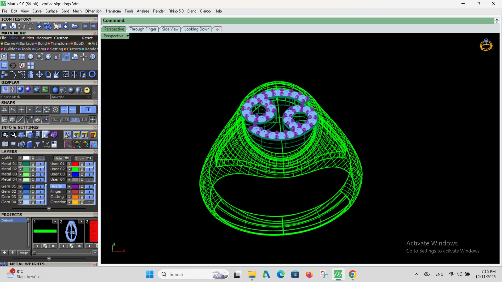The image size is (502, 282).
Task: Expand the Metal 02 layer arrow
Action: [20, 169]
